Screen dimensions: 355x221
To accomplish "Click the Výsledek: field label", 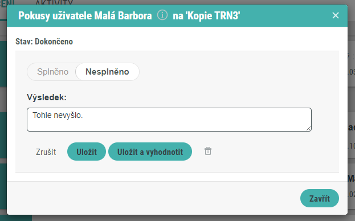I will pyautogui.click(x=47, y=97).
